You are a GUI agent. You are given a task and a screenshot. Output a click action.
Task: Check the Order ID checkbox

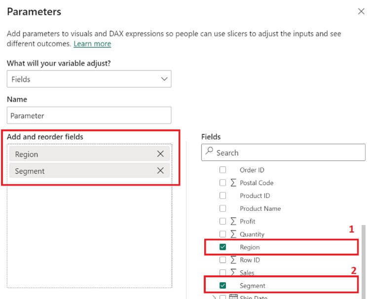[x=223, y=170]
